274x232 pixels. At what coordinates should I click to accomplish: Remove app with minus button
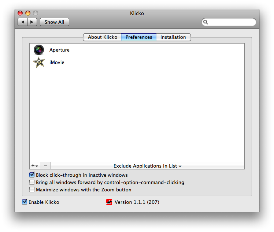[45, 166]
